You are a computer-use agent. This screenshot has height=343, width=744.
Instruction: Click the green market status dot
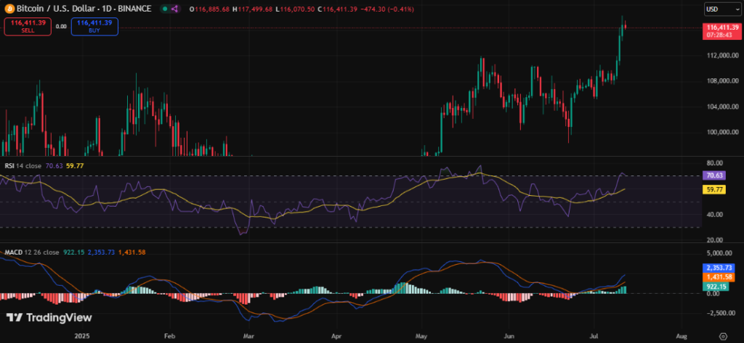[164, 9]
